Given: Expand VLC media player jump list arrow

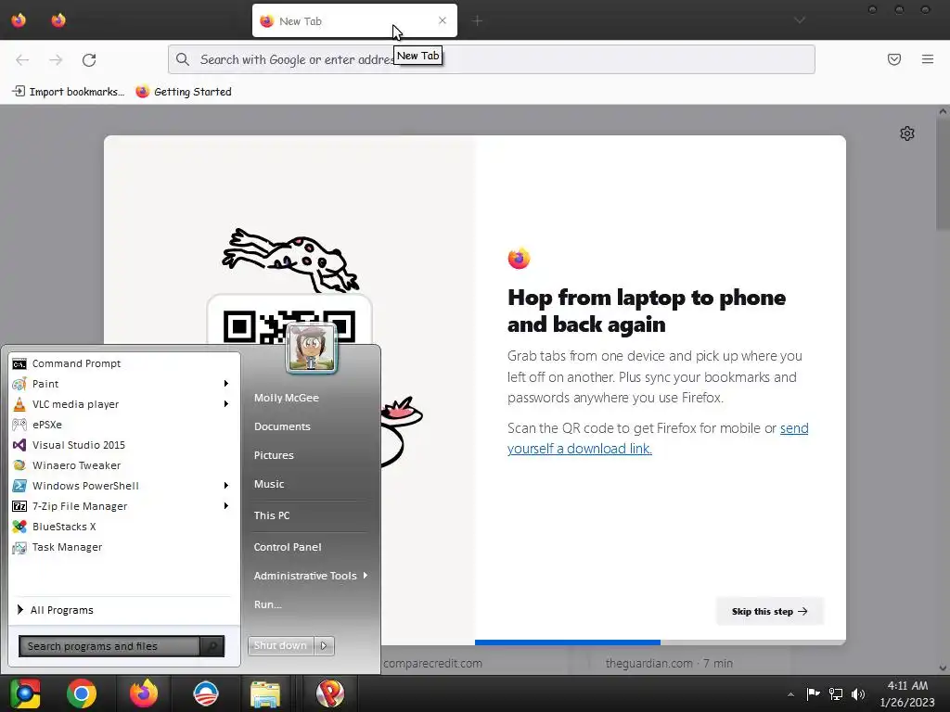Looking at the screenshot, I should [226, 404].
